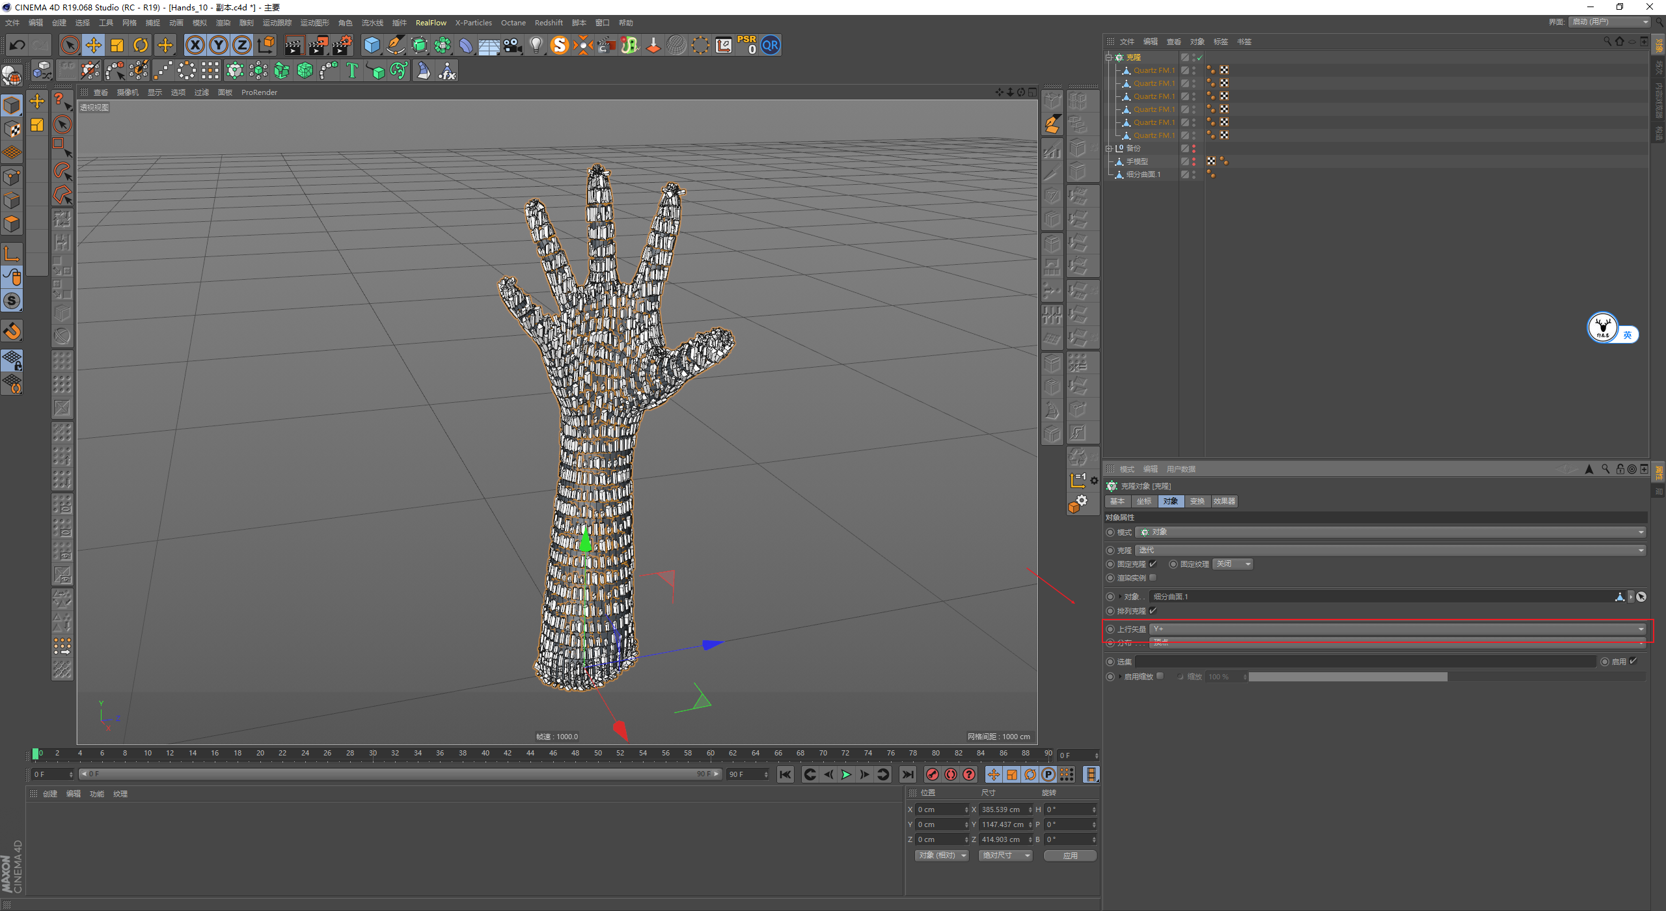Screen dimensions: 1666x911
Task: Open the RealFlow menu
Action: [x=431, y=23]
